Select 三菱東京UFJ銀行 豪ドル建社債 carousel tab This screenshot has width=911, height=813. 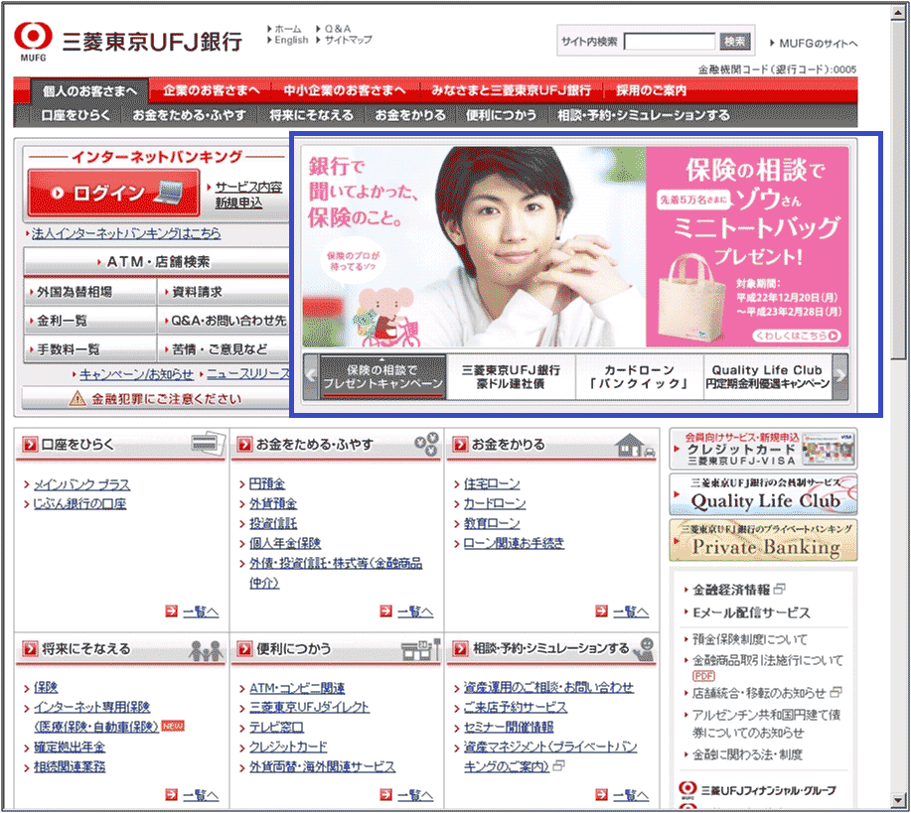[x=511, y=377]
